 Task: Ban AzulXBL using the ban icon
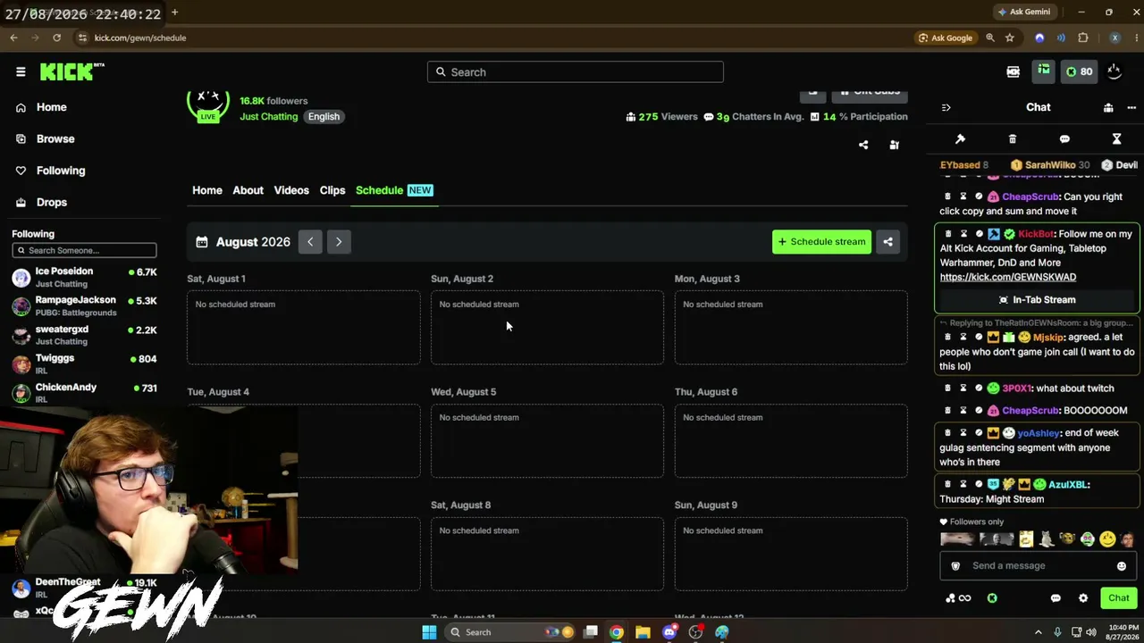point(979,484)
